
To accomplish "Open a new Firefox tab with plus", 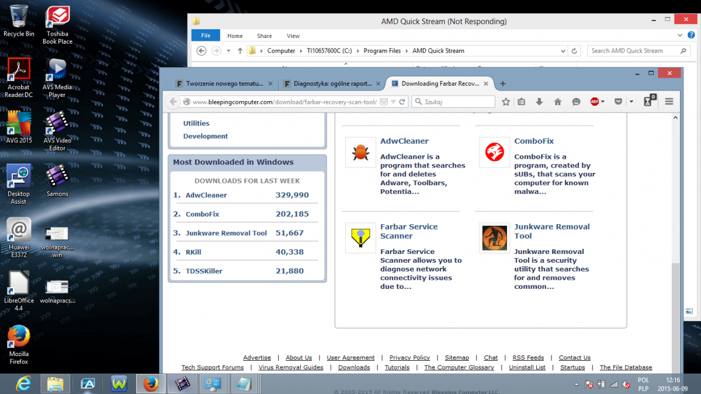I will tap(503, 83).
